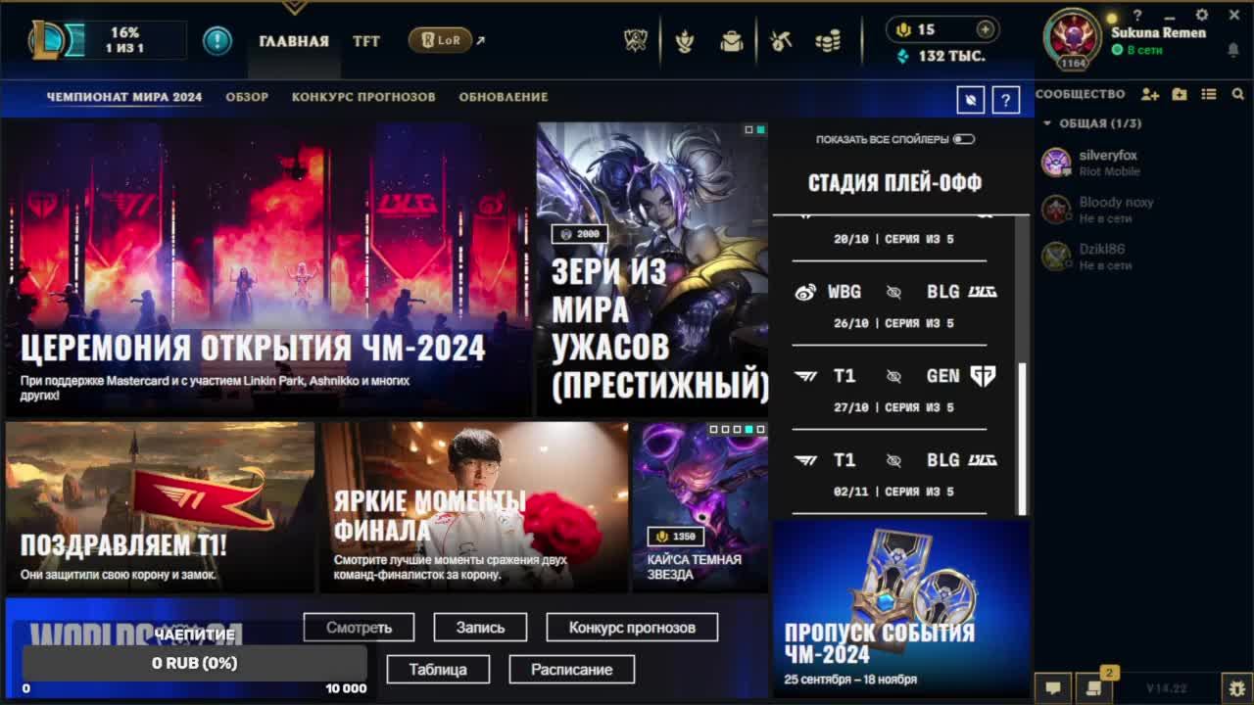Image resolution: width=1254 pixels, height=705 pixels.
Task: Switch to the ГЛАВНАЯ tab
Action: pyautogui.click(x=294, y=41)
